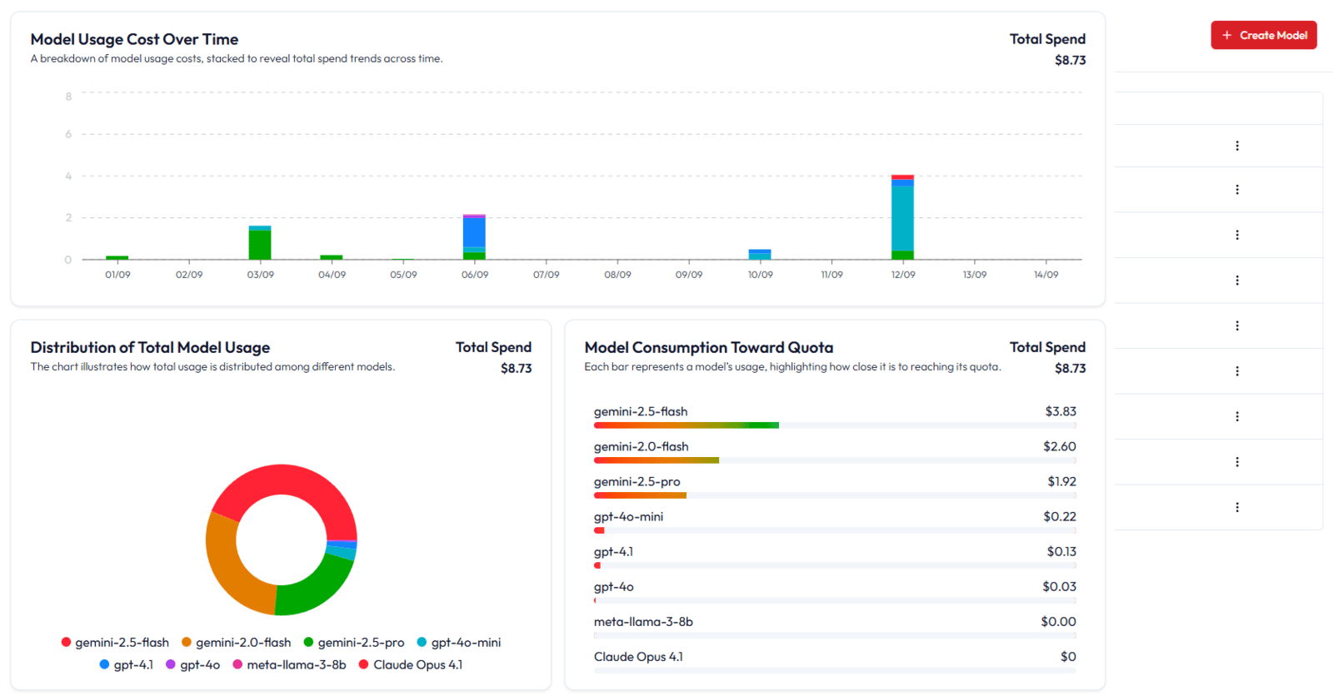This screenshot has width=1333, height=696.
Task: Click the tall 12/09 bar's cyan segment
Action: click(x=902, y=216)
